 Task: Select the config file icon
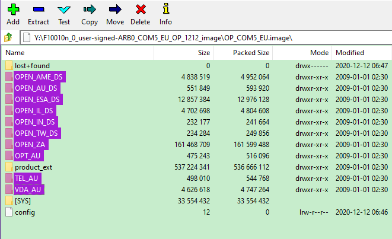click(9, 212)
